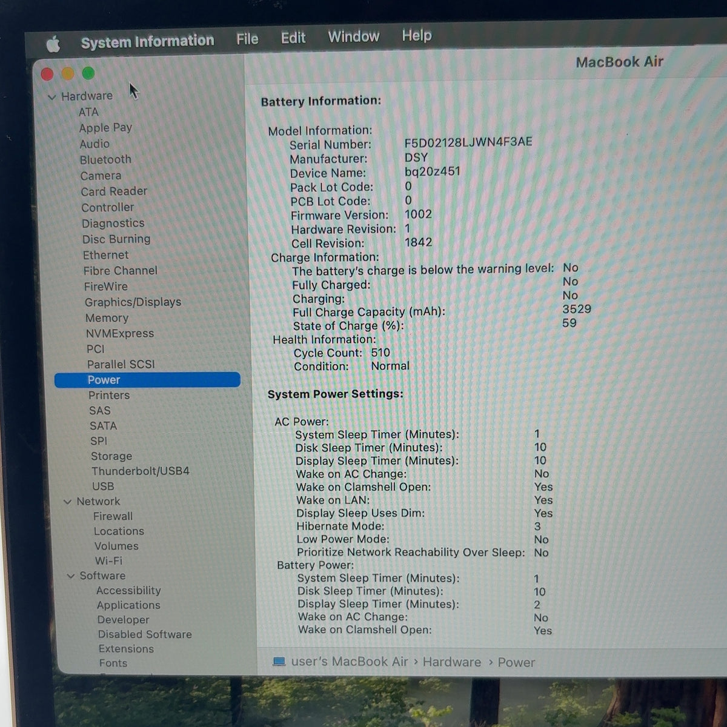Select Applications under Software

click(128, 605)
